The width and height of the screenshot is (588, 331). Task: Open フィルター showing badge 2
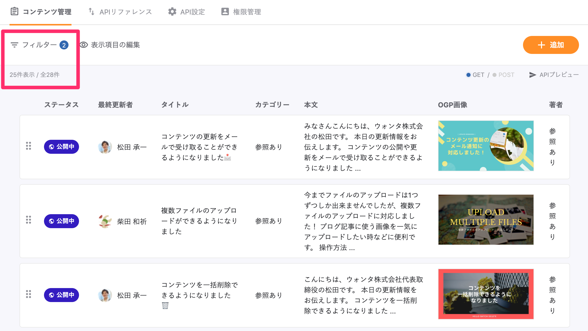click(x=39, y=45)
